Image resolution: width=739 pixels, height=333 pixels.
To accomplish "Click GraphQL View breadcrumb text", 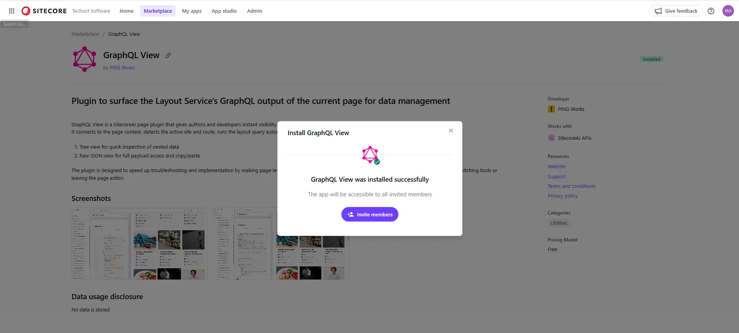I will tap(124, 34).
